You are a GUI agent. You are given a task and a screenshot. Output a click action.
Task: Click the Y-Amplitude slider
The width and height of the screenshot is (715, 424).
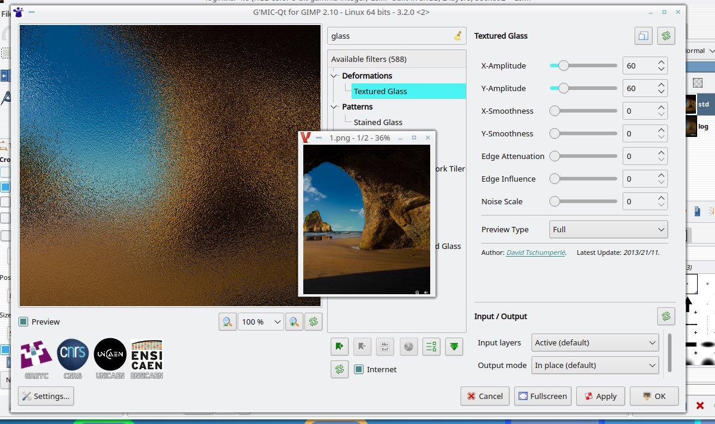[x=583, y=88]
